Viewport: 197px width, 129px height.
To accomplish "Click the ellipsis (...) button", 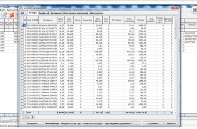I will click(136, 123).
